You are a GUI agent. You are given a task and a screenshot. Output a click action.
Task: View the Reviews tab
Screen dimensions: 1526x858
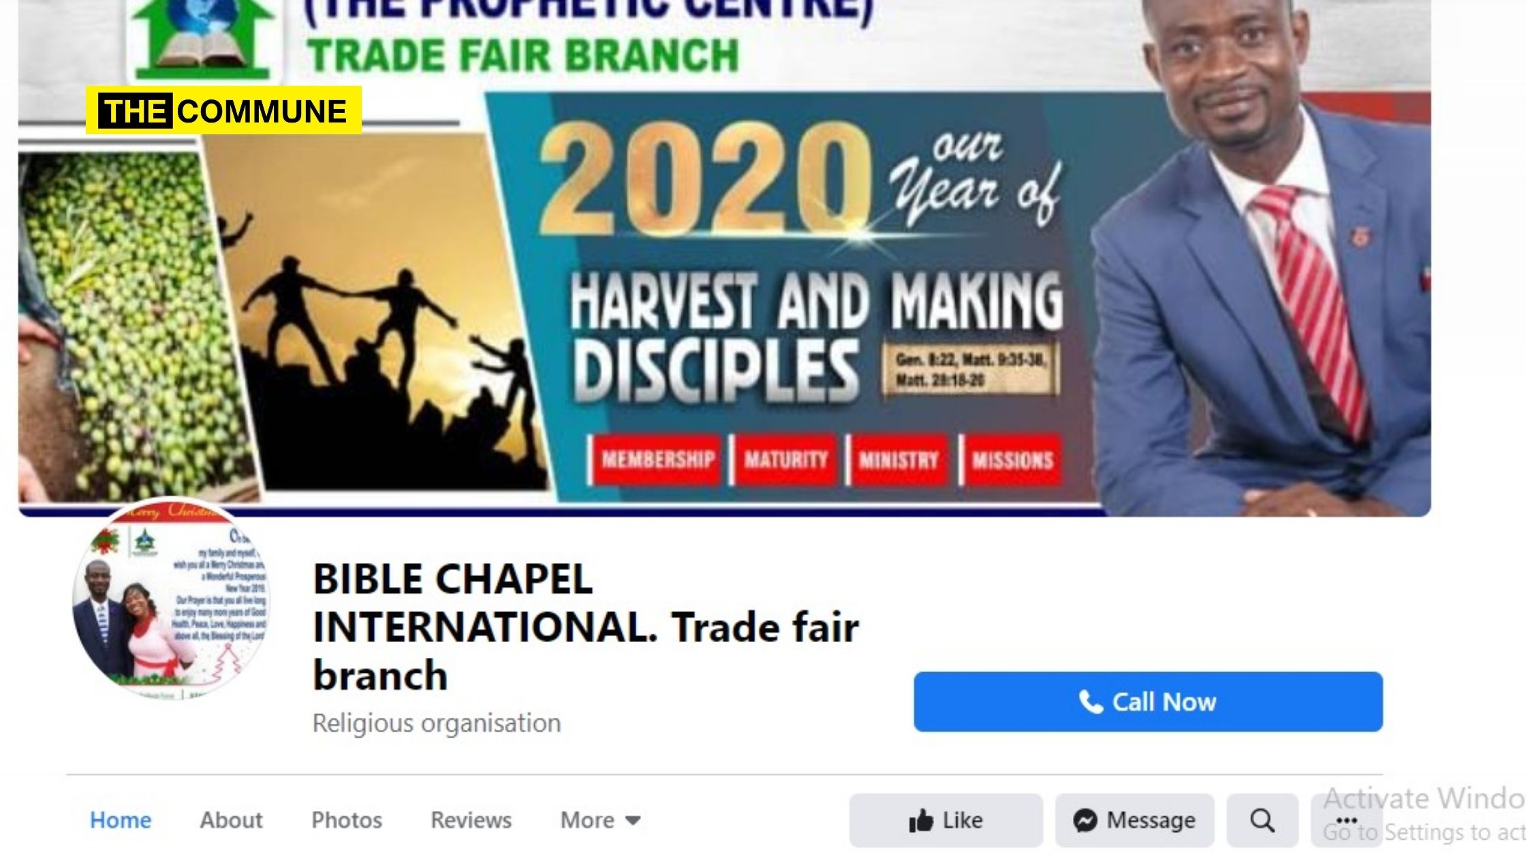click(471, 820)
